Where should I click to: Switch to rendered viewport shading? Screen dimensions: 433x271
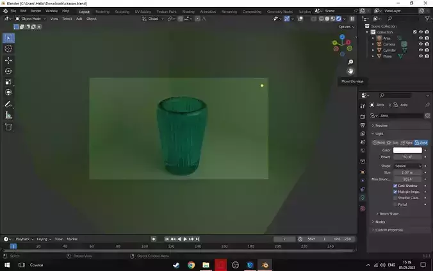(x=339, y=19)
